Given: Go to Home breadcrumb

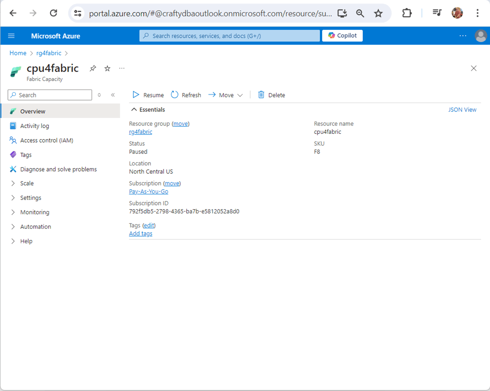Looking at the screenshot, I should [x=18, y=53].
